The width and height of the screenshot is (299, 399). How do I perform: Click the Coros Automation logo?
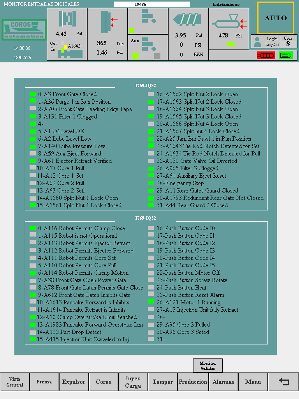(x=23, y=30)
